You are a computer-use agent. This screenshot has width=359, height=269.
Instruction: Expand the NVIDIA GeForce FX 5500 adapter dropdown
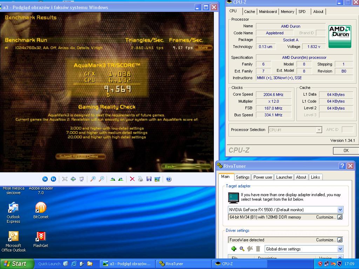point(340,209)
